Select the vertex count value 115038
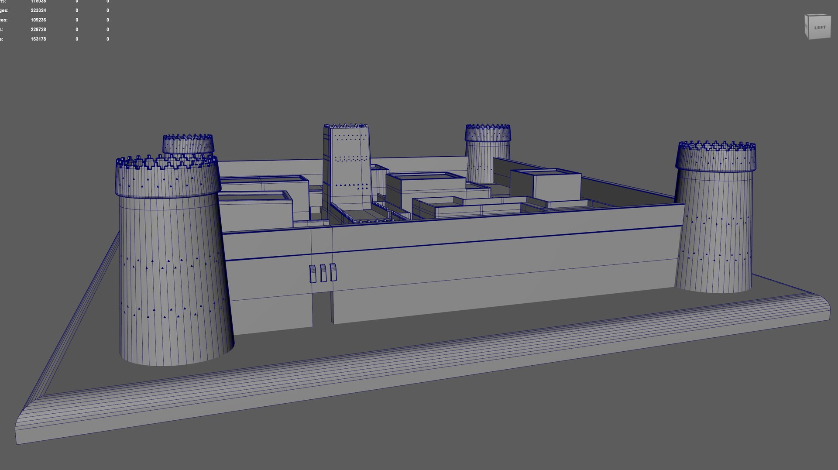Viewport: 838px width, 470px height. coord(38,1)
